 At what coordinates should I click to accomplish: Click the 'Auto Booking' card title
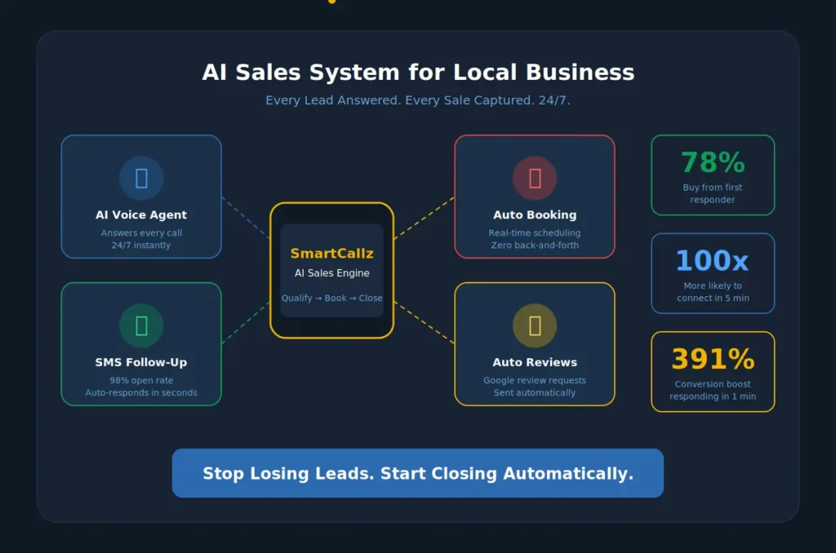pyautogui.click(x=535, y=215)
